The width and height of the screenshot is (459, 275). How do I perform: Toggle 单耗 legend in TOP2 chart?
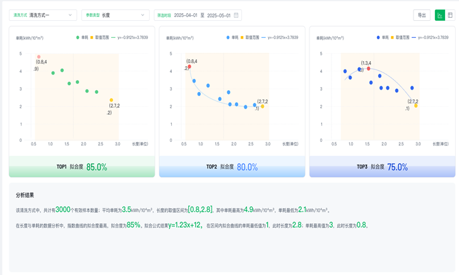(232, 37)
